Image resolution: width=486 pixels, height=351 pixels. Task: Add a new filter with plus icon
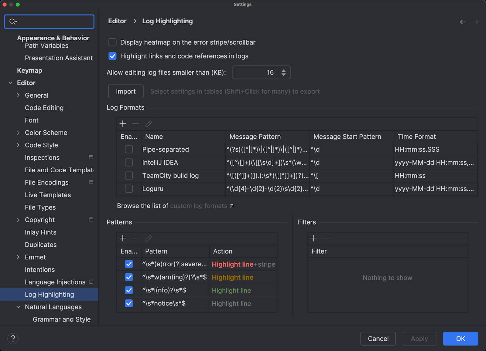pos(313,238)
